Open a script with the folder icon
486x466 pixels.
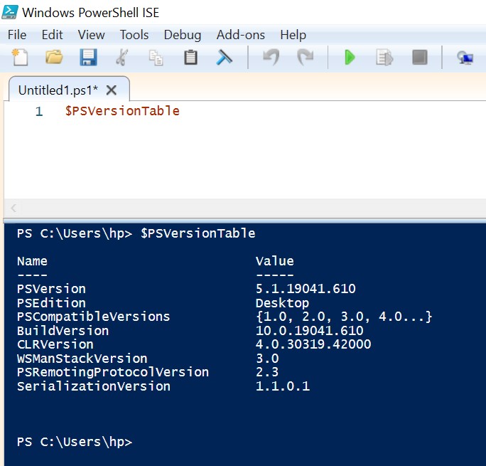coord(54,57)
